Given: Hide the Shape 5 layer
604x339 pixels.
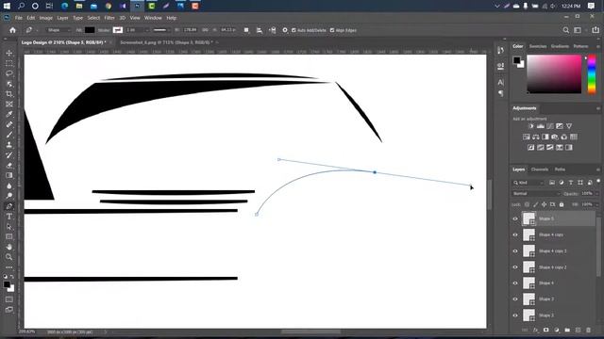Looking at the screenshot, I should [515, 218].
